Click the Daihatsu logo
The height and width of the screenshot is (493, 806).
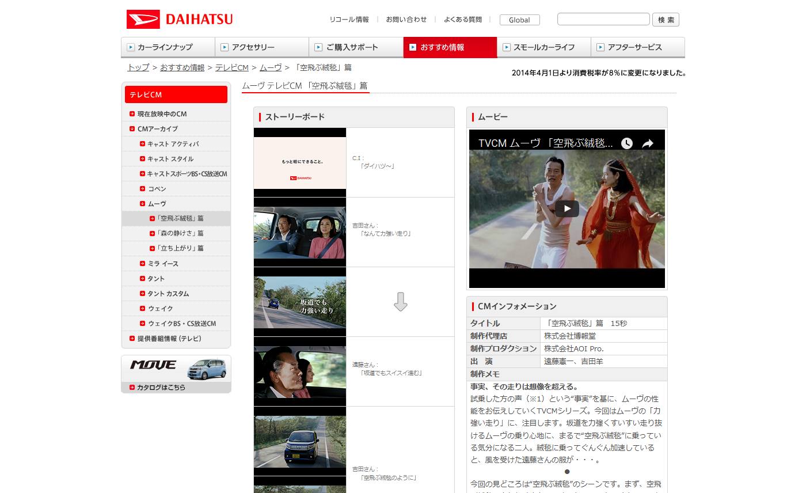(180, 19)
